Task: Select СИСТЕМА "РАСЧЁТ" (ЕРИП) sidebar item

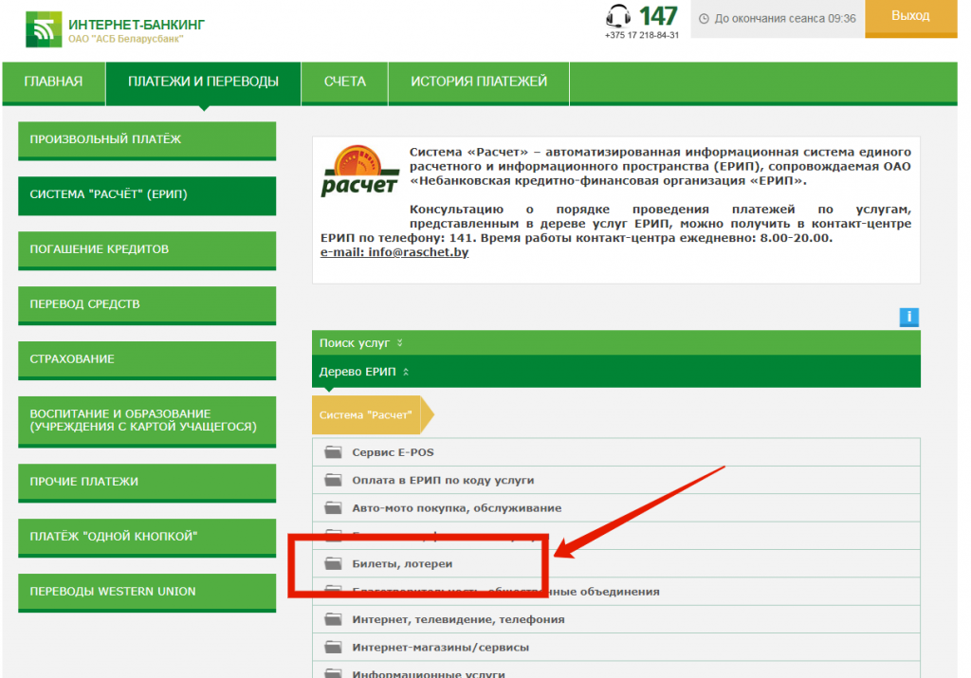Action: (147, 195)
